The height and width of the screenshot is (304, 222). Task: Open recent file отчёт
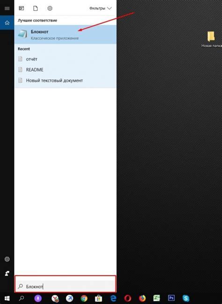66,59
